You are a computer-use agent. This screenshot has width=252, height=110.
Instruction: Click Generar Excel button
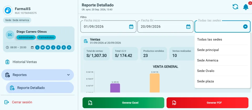123,103
